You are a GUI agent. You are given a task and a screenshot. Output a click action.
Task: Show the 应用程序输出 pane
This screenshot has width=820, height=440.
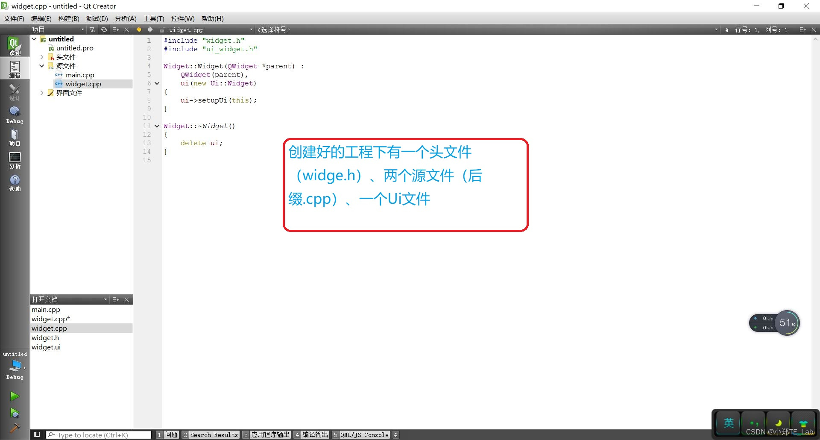[x=266, y=434]
